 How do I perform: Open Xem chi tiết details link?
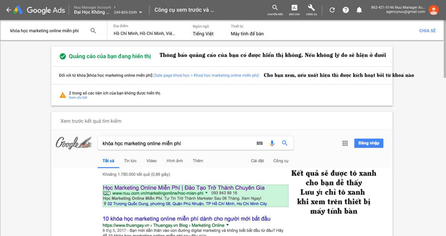coord(78,97)
